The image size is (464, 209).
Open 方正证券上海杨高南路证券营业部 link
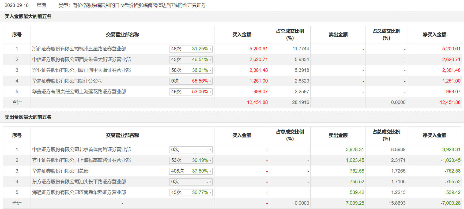(81, 160)
